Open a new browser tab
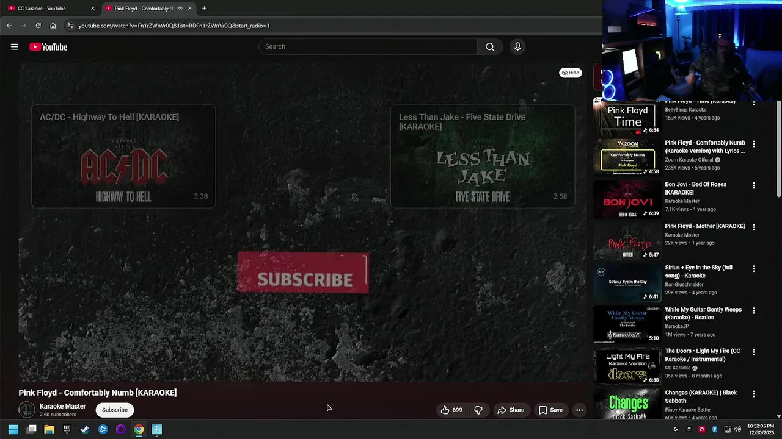 [x=204, y=9]
